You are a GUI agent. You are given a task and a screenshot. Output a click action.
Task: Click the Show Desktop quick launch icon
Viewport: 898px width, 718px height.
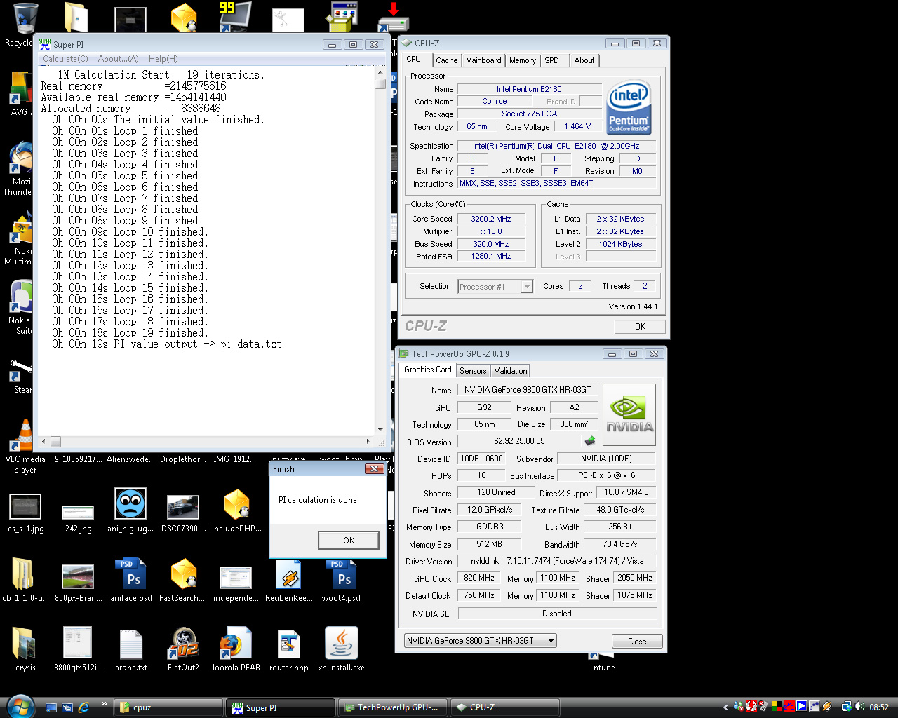(x=51, y=707)
